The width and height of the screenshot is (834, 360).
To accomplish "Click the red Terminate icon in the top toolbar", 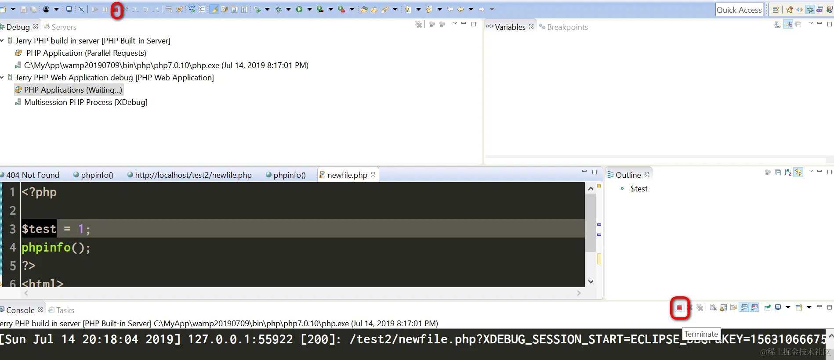I will point(115,9).
